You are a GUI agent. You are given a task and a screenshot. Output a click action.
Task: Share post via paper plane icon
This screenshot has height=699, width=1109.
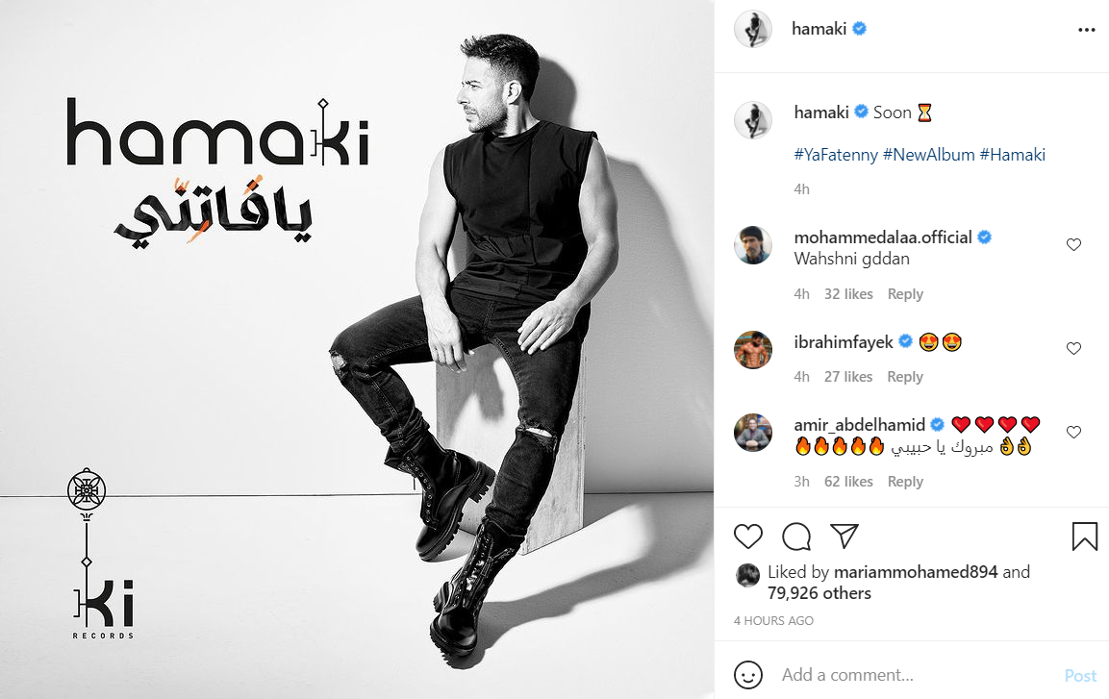pos(844,537)
